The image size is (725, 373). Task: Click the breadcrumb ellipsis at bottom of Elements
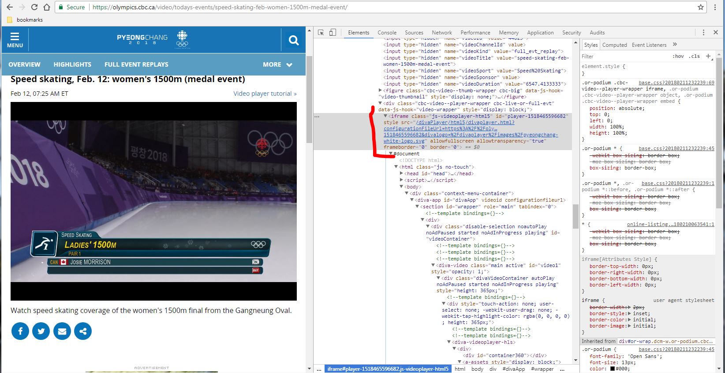click(319, 369)
